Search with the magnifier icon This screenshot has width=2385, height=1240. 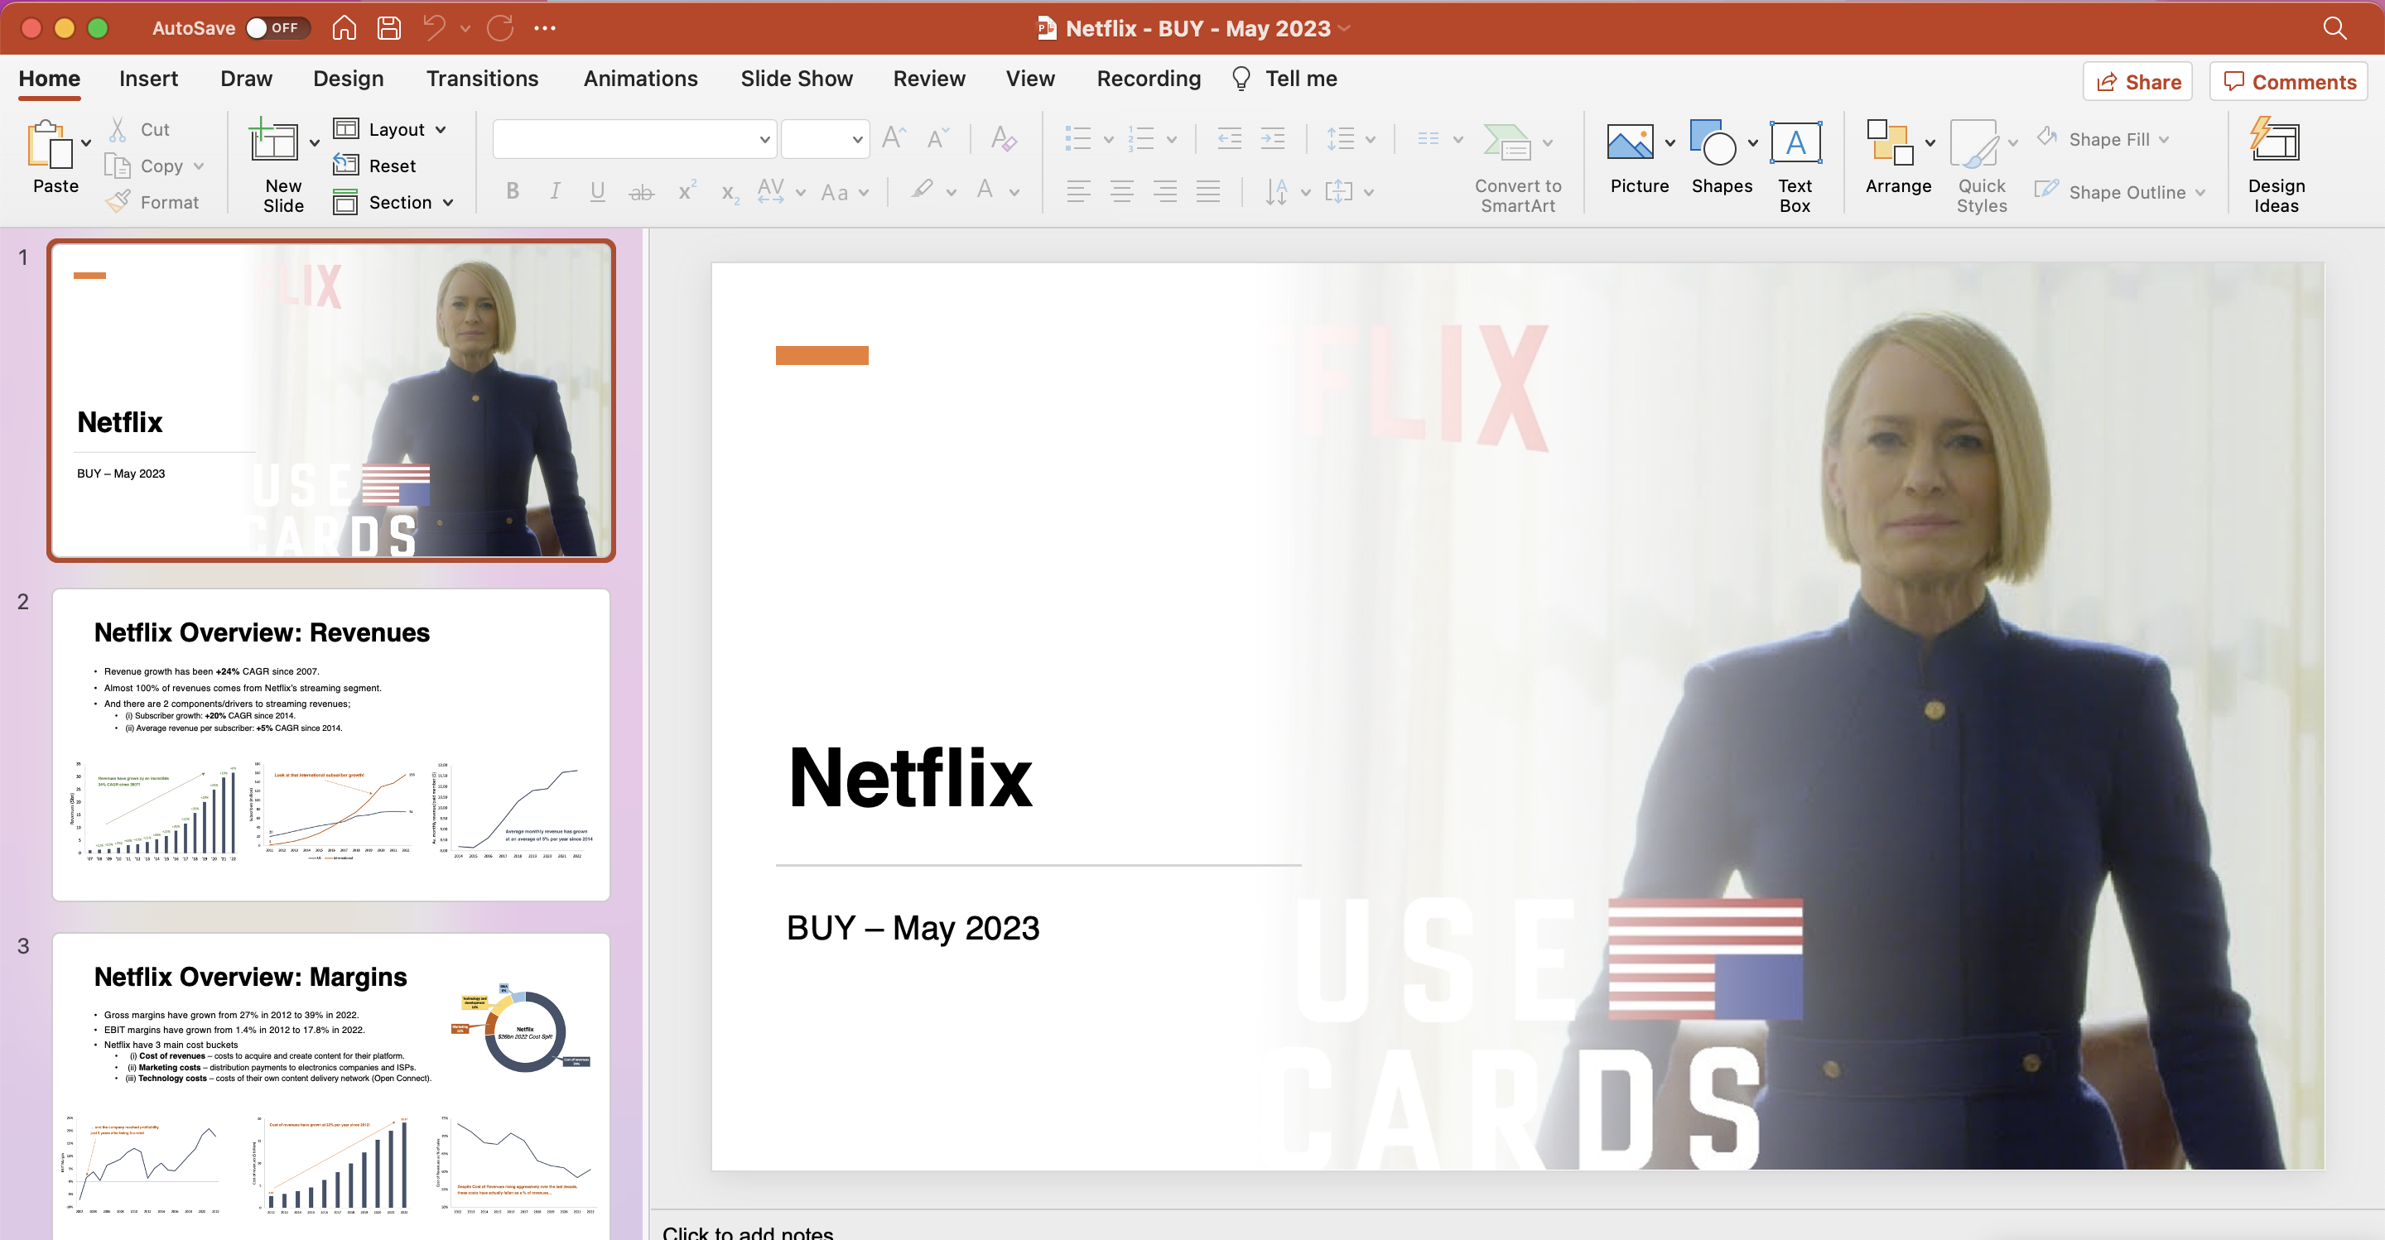pos(2335,28)
